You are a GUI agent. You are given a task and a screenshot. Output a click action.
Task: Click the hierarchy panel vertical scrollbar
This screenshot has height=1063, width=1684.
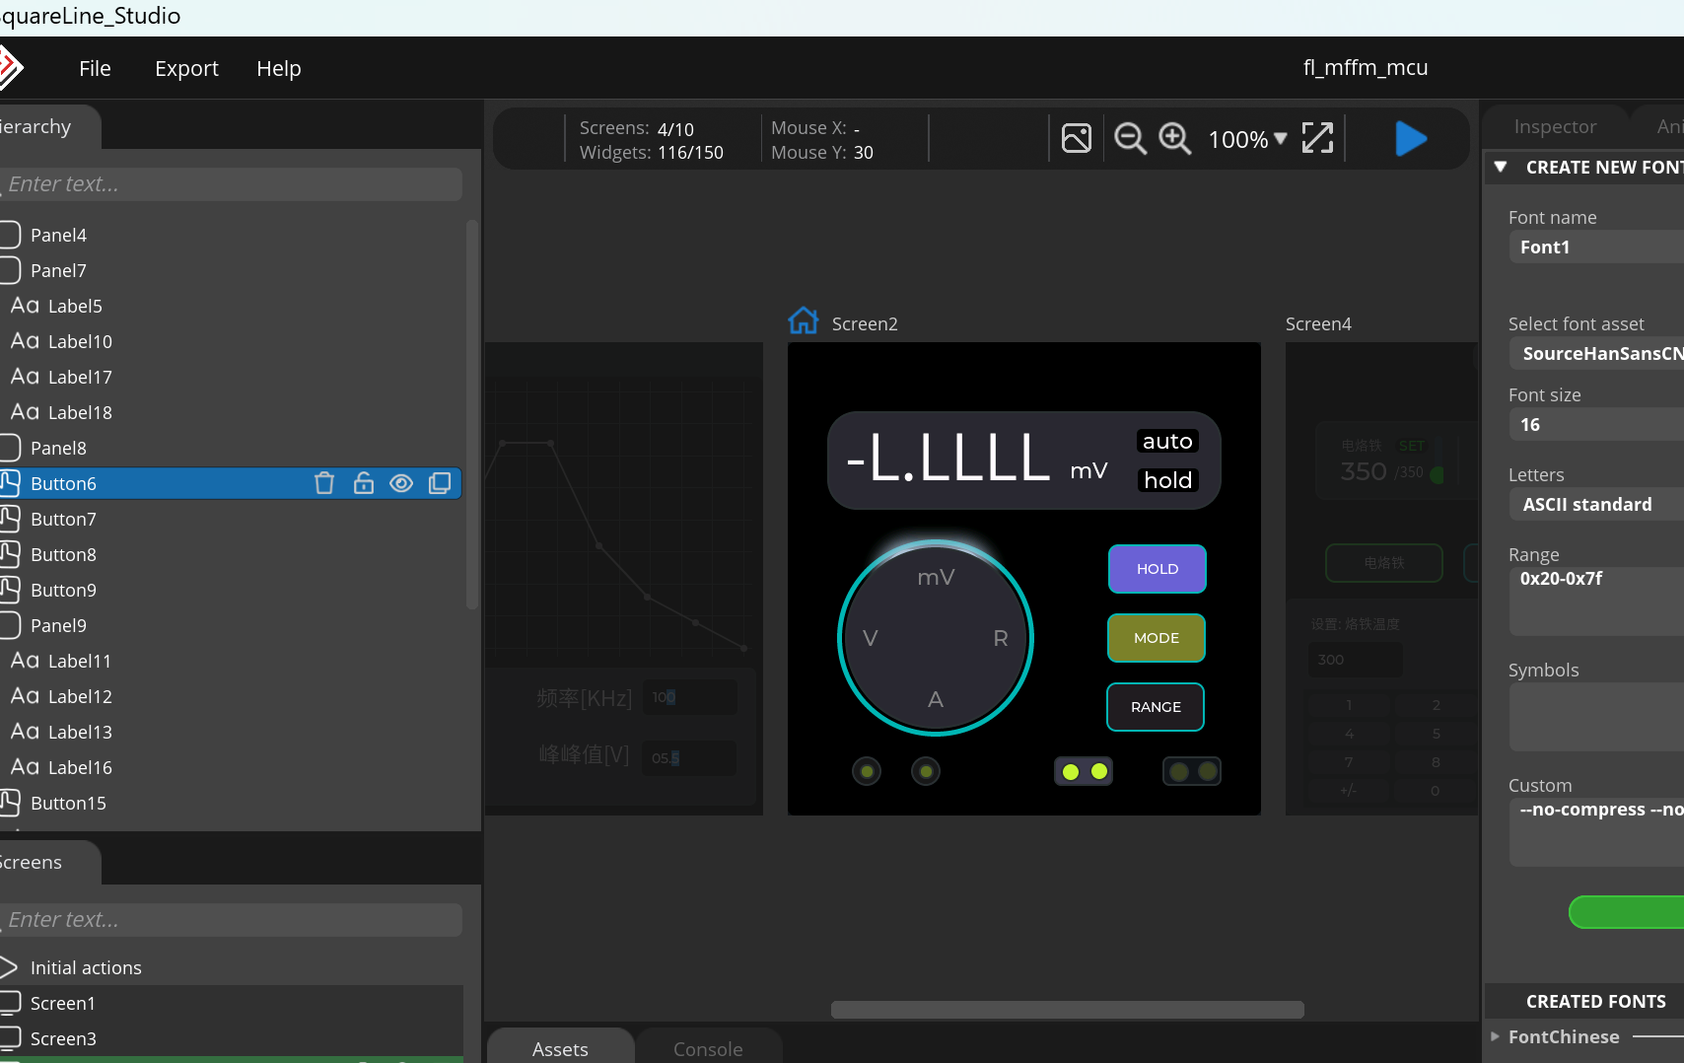[472, 414]
